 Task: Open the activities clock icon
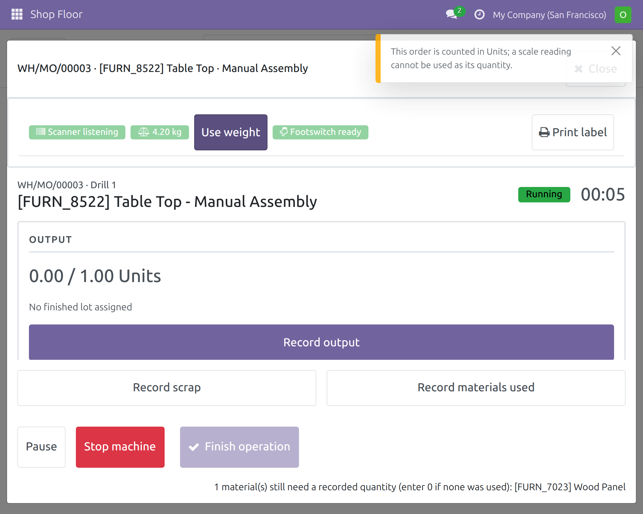[479, 14]
